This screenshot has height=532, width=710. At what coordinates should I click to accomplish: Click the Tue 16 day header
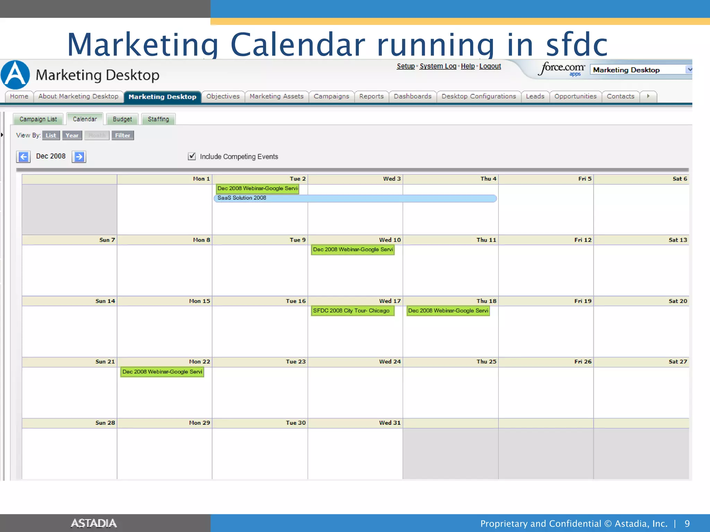pos(260,301)
